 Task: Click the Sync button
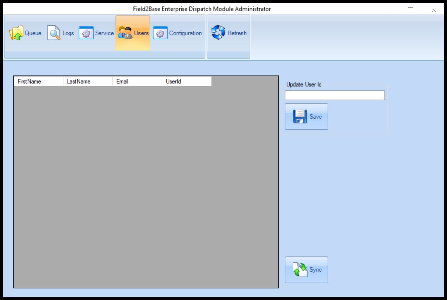point(306,270)
